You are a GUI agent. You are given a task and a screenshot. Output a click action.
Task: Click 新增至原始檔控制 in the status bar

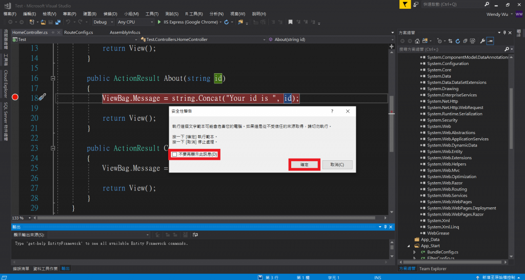[x=498, y=277]
